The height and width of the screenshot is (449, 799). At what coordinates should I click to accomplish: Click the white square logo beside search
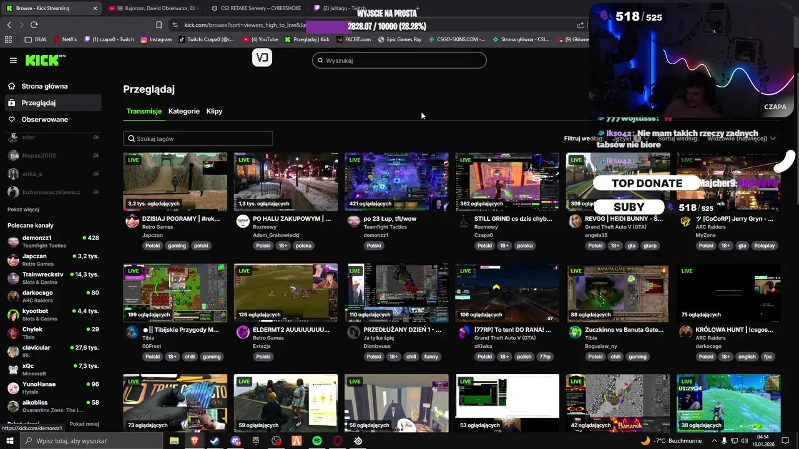point(262,57)
